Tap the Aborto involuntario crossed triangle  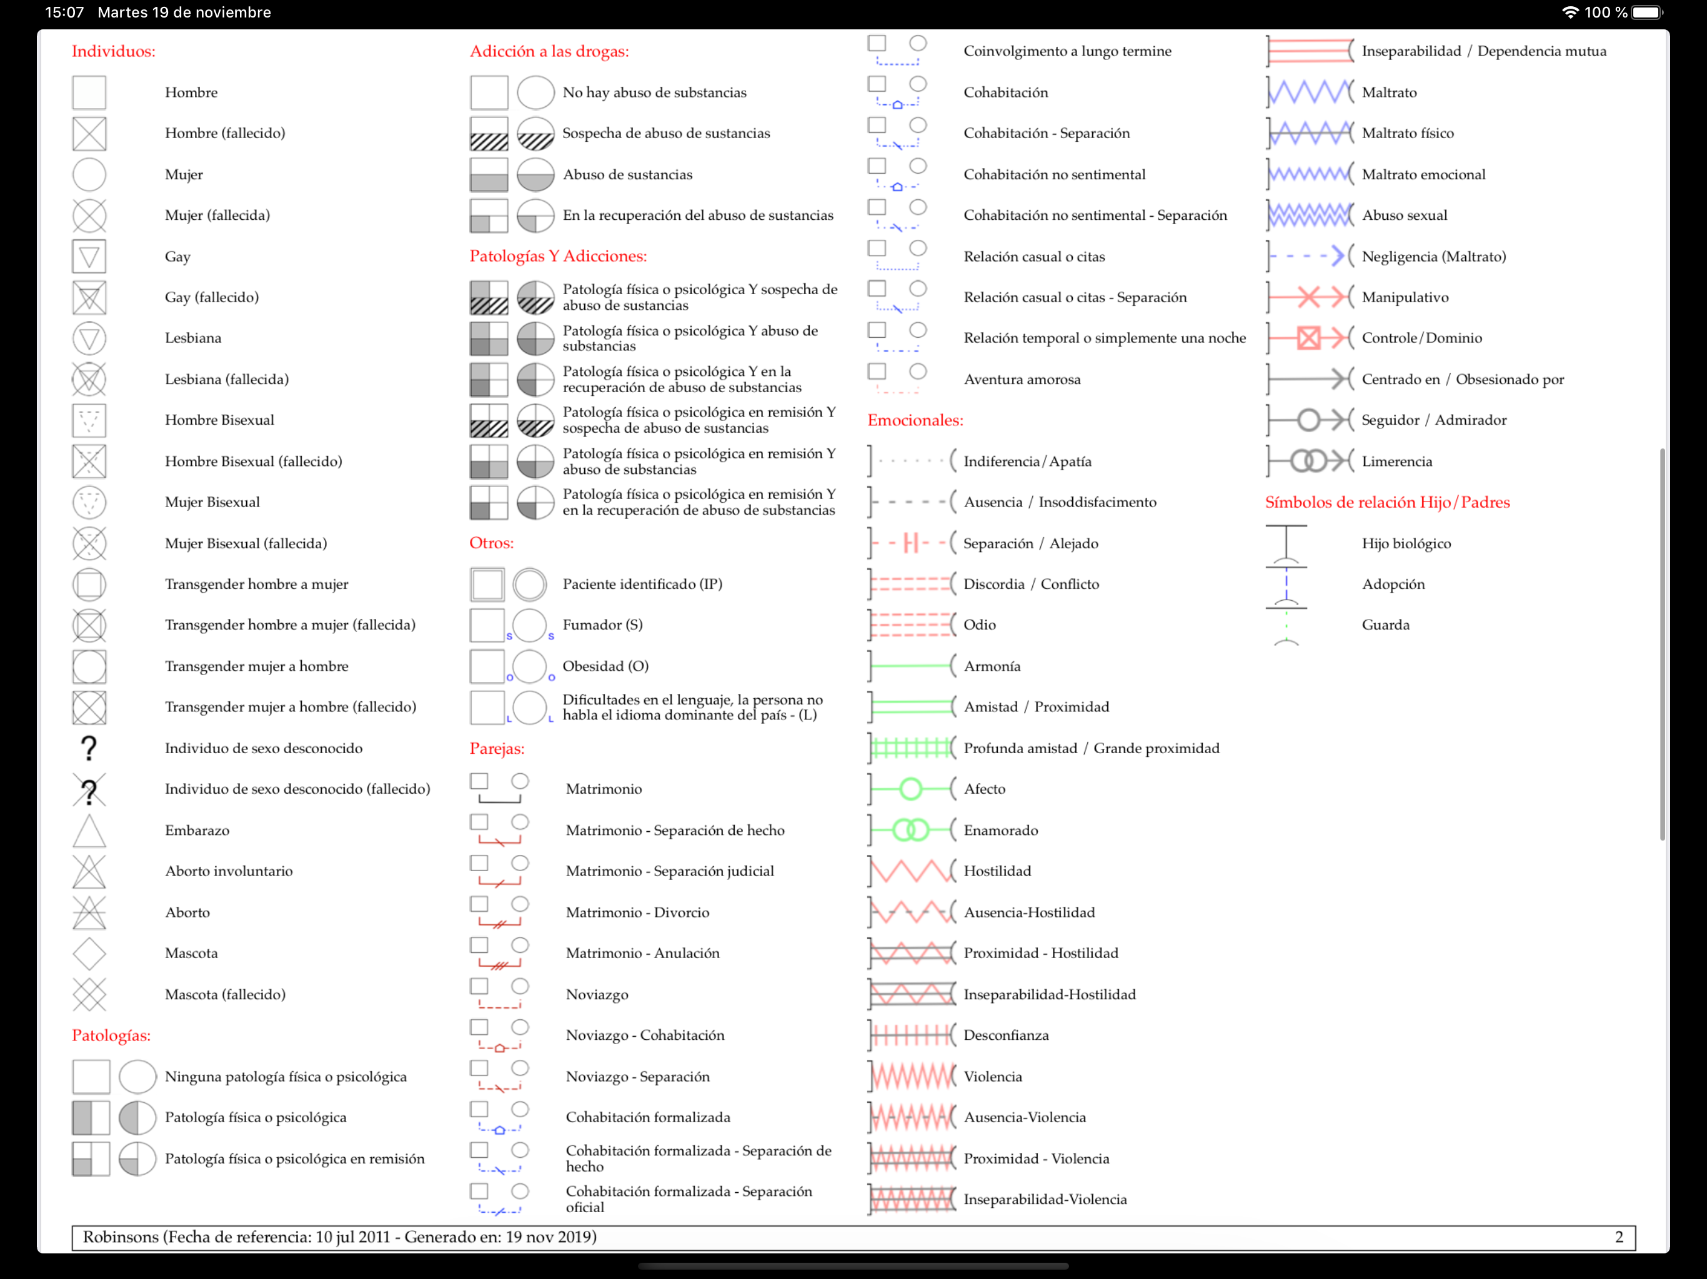tap(89, 872)
